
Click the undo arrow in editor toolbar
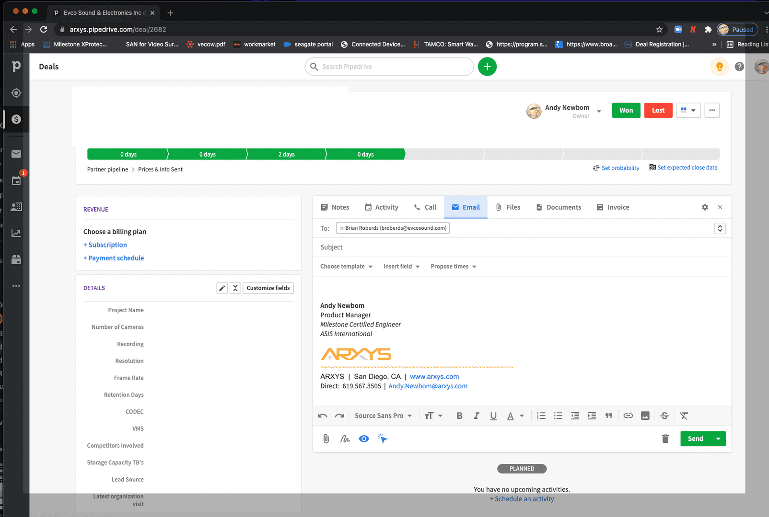(322, 416)
